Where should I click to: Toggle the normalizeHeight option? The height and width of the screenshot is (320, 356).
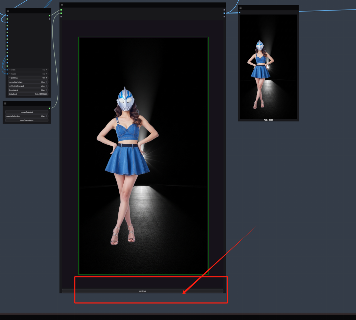pyautogui.click(x=28, y=82)
